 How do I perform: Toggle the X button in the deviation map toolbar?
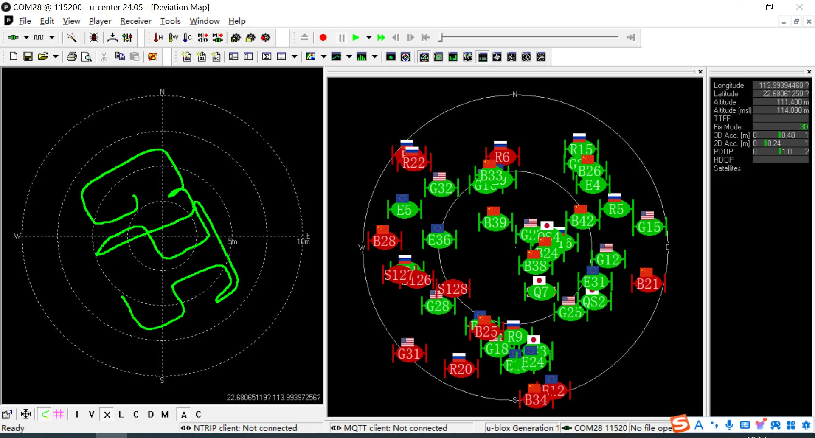tap(107, 414)
